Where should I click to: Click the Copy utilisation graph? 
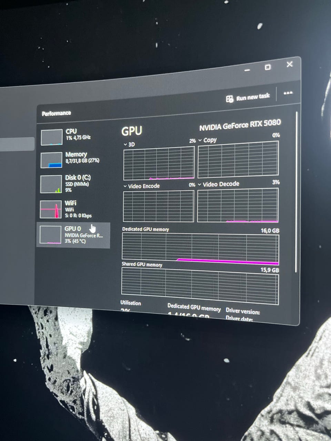click(x=238, y=159)
